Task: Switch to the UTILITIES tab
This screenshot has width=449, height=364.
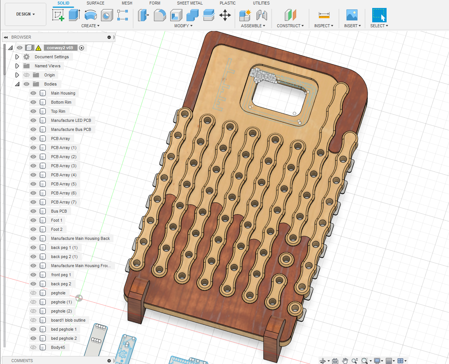Action: tap(261, 3)
